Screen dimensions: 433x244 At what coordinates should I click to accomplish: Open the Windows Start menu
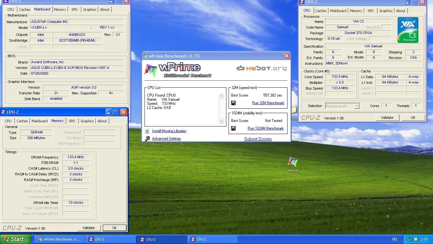click(x=16, y=239)
